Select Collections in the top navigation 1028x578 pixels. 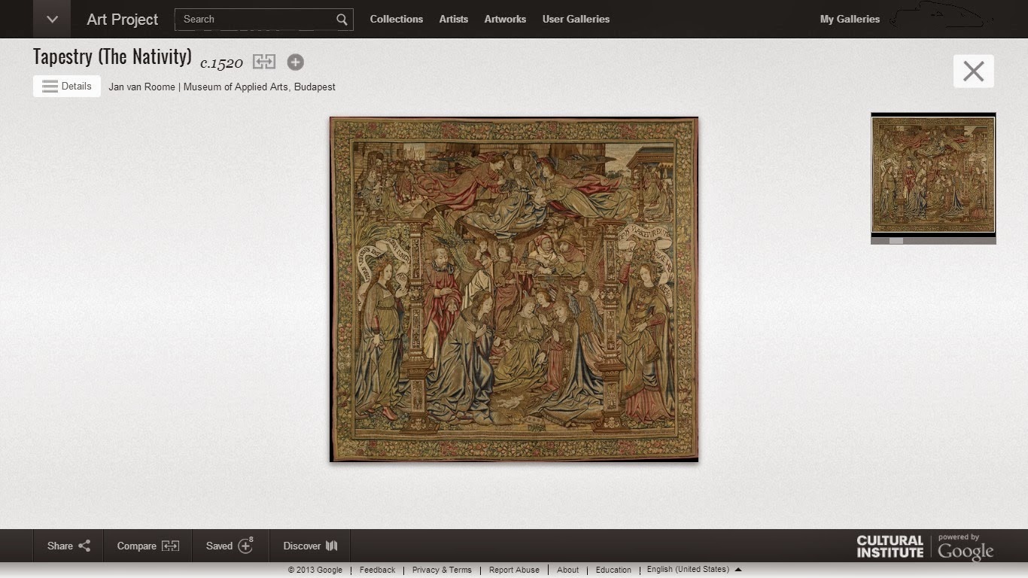click(397, 19)
